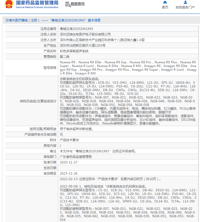Click National Medical Products Administration subtitle
The width and height of the screenshot is (200, 222).
37,7
